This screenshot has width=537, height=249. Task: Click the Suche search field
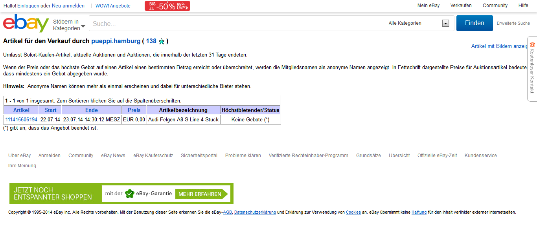236,24
